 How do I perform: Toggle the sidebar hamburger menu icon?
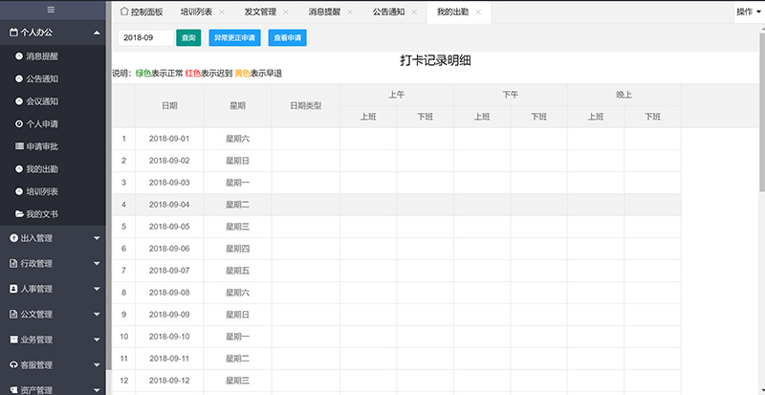pos(51,10)
